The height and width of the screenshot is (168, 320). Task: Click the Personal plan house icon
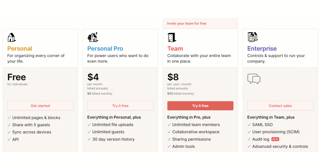tap(11, 37)
